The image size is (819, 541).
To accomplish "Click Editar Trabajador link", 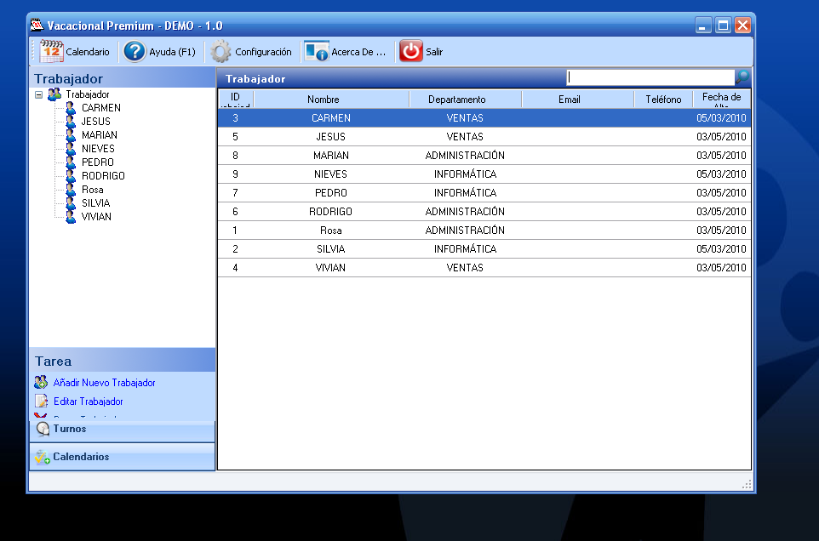I will (x=89, y=401).
